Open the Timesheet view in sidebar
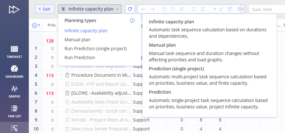Screen dimensions: 285x133 [x=14, y=52]
